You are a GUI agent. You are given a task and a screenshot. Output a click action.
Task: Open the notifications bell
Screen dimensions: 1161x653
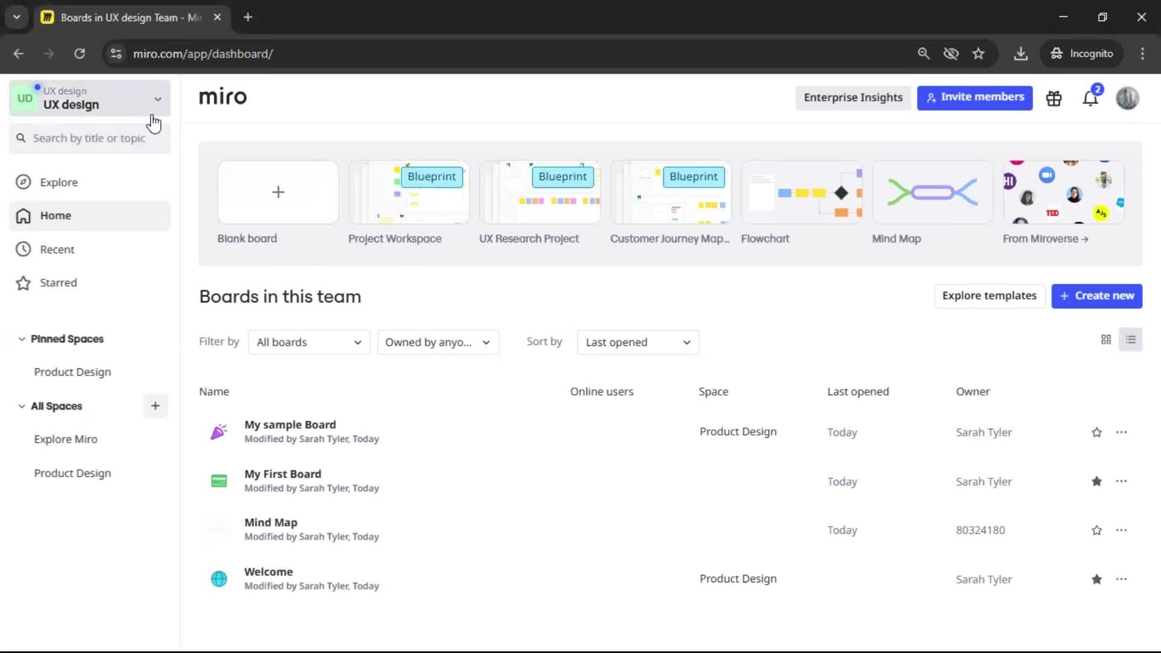1090,98
